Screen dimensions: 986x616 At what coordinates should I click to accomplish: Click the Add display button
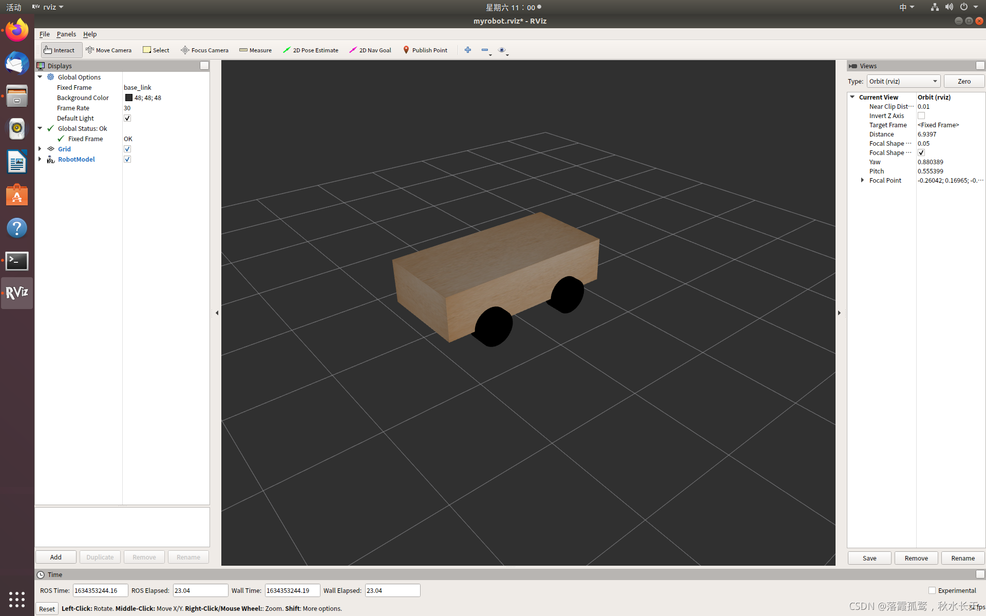point(56,557)
